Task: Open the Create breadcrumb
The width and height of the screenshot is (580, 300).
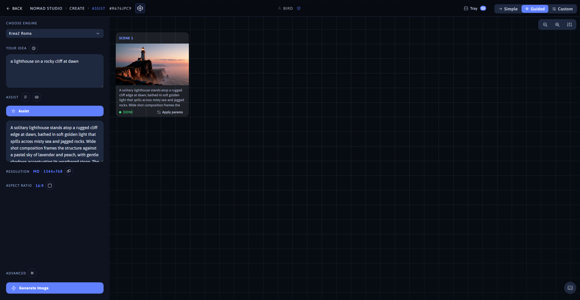Action: coord(77,9)
